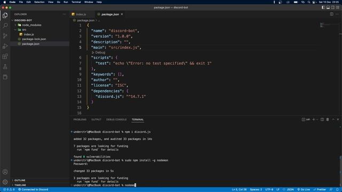
Task: Click package.json breadcrumb item
Action: (85, 20)
